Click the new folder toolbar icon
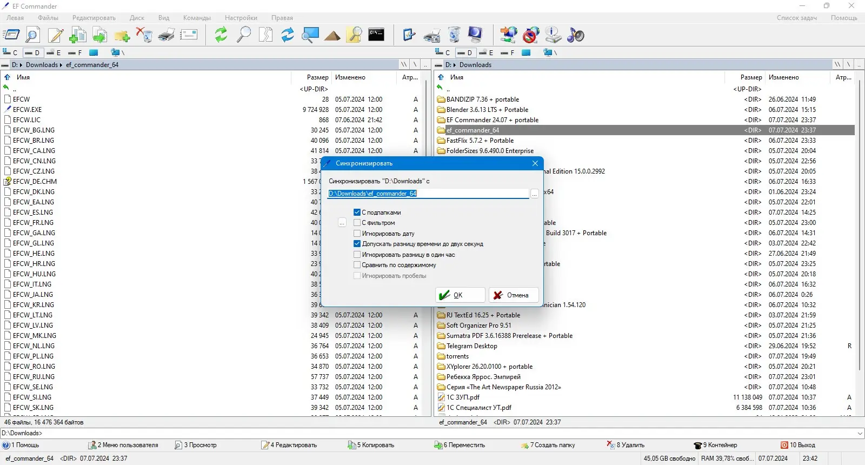 122,35
